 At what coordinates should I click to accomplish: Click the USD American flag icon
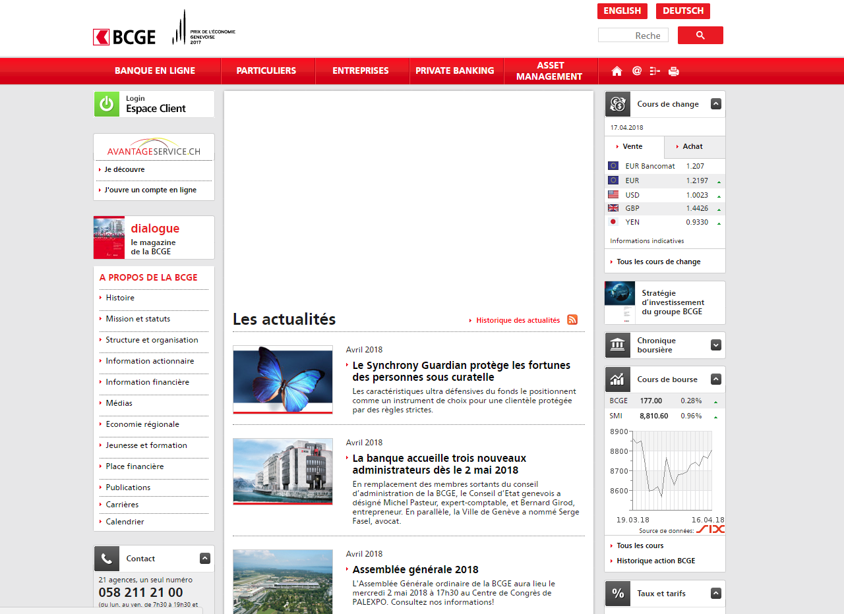613,195
